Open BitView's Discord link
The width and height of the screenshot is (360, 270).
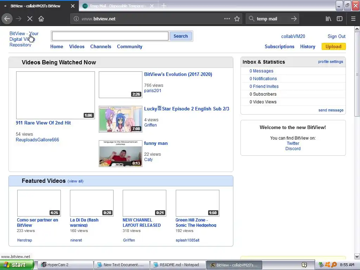click(x=293, y=149)
